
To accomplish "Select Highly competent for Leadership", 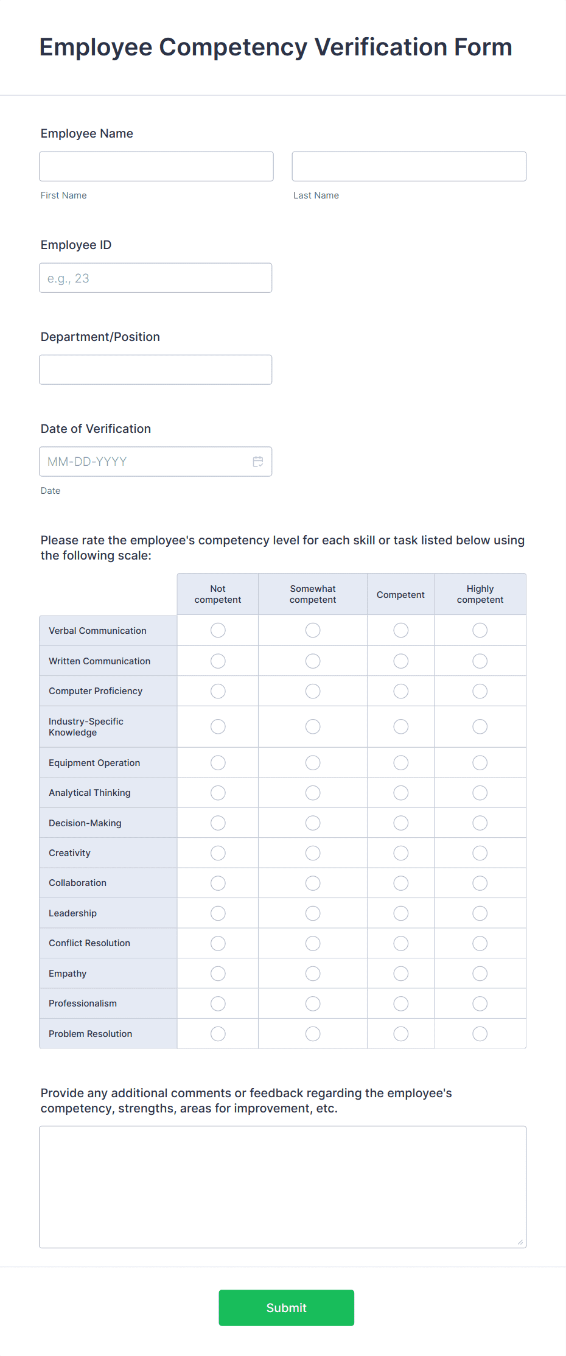I will pos(480,913).
